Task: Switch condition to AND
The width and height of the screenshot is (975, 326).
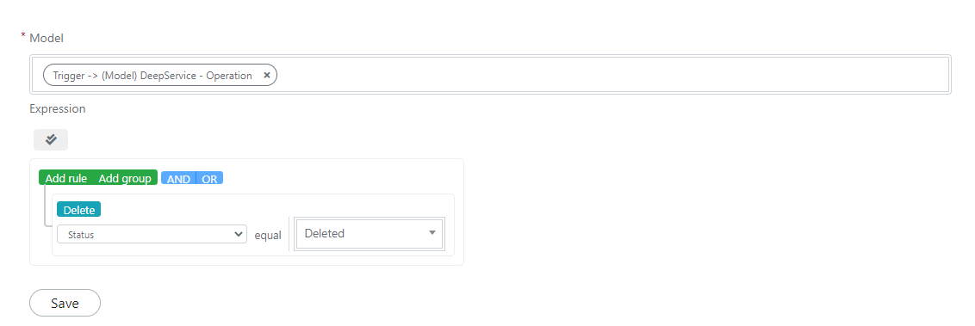Action: pos(178,178)
